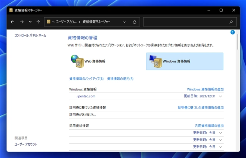Open the address bar history dropdown
This screenshot has width=246, height=158.
125,22
